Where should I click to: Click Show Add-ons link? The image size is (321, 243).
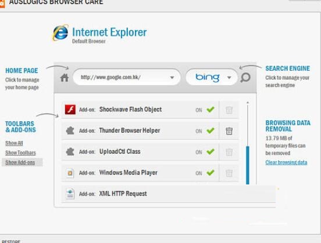tap(20, 162)
